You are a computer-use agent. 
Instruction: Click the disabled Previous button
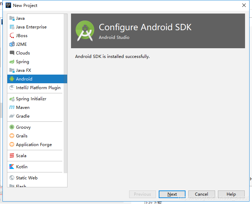tap(142, 194)
